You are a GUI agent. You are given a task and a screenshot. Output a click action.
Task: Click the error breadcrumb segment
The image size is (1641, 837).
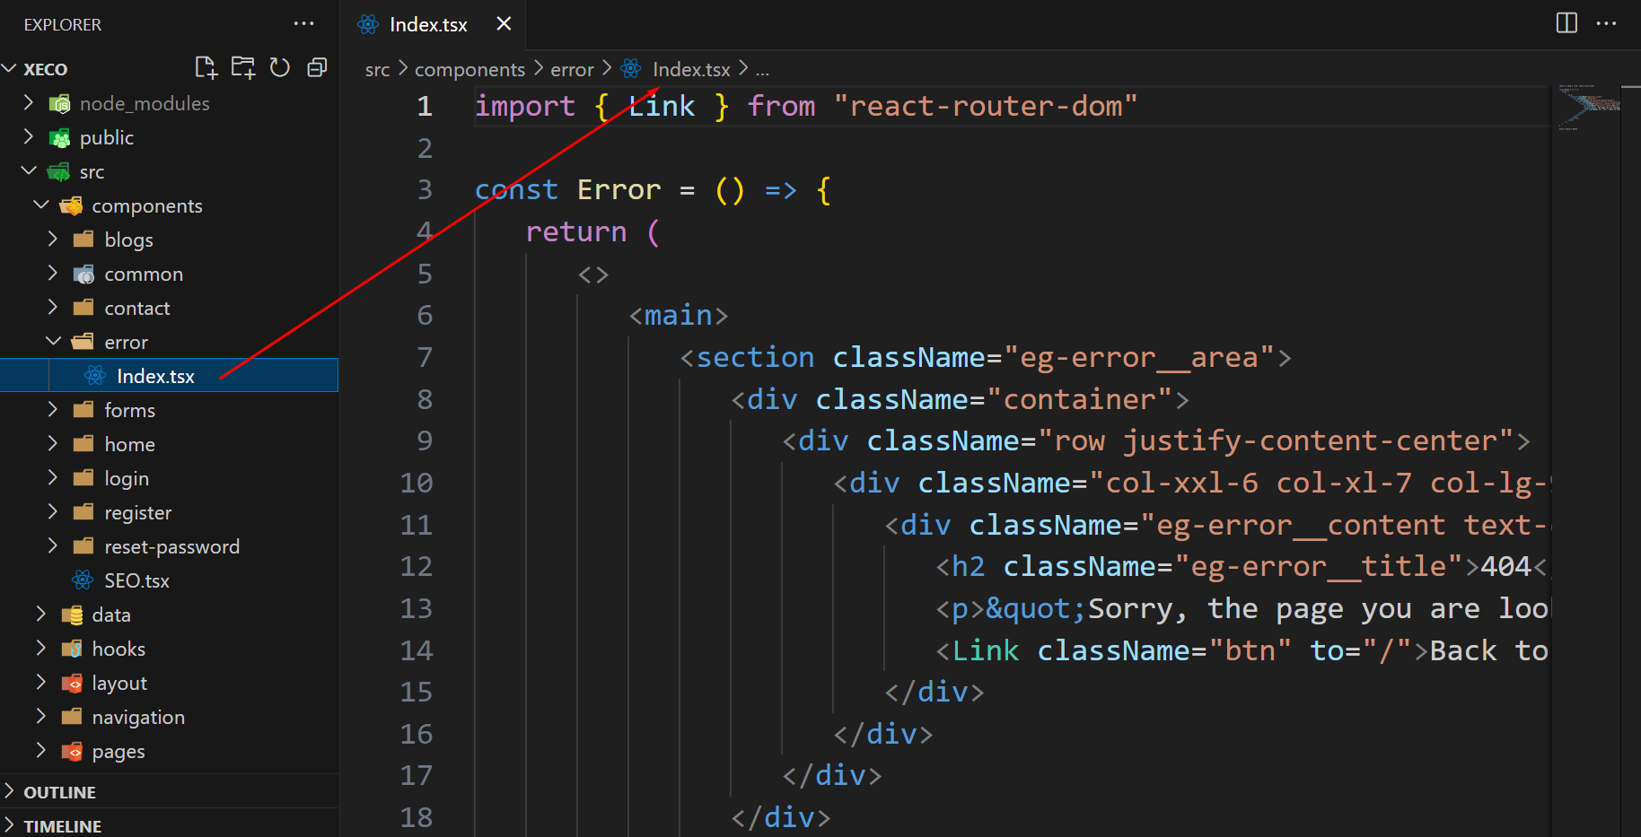(x=572, y=69)
